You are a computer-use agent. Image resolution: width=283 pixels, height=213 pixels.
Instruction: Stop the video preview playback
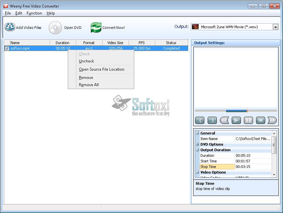[x=261, y=120]
